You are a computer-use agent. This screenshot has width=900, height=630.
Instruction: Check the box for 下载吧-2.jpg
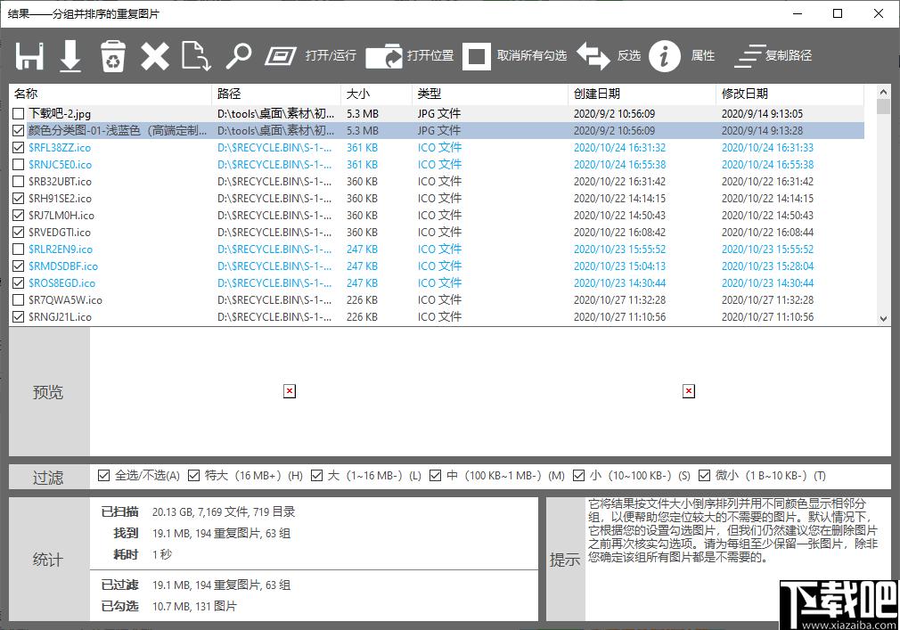tap(19, 113)
